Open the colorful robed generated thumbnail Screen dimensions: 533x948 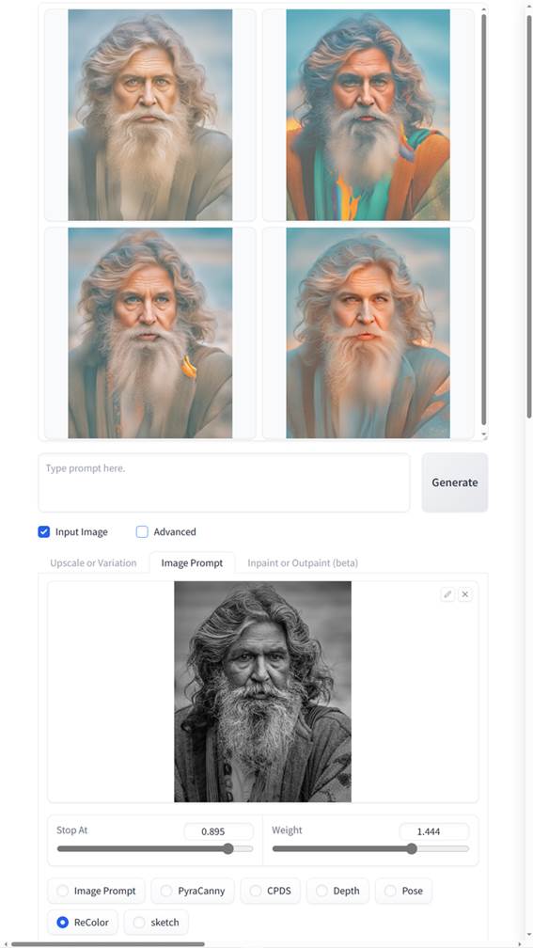point(368,115)
